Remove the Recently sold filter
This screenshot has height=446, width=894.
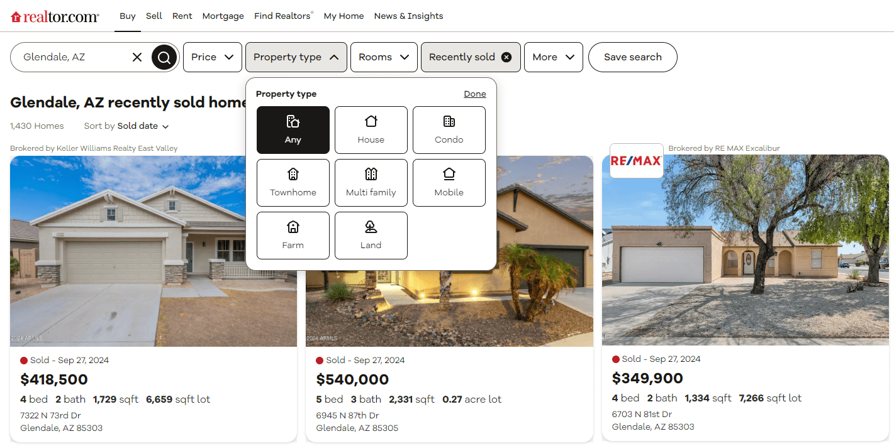click(506, 57)
